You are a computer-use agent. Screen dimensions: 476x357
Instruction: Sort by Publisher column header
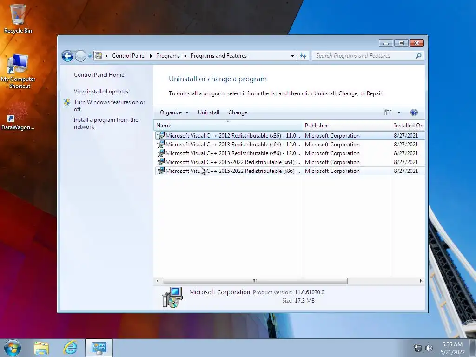[x=346, y=126]
